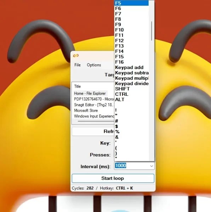Pick SHIFT from the key list

pyautogui.click(x=131, y=89)
